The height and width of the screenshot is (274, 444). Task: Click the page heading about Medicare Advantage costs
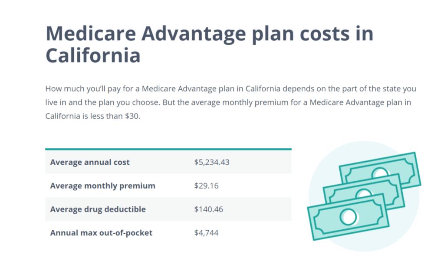[209, 44]
